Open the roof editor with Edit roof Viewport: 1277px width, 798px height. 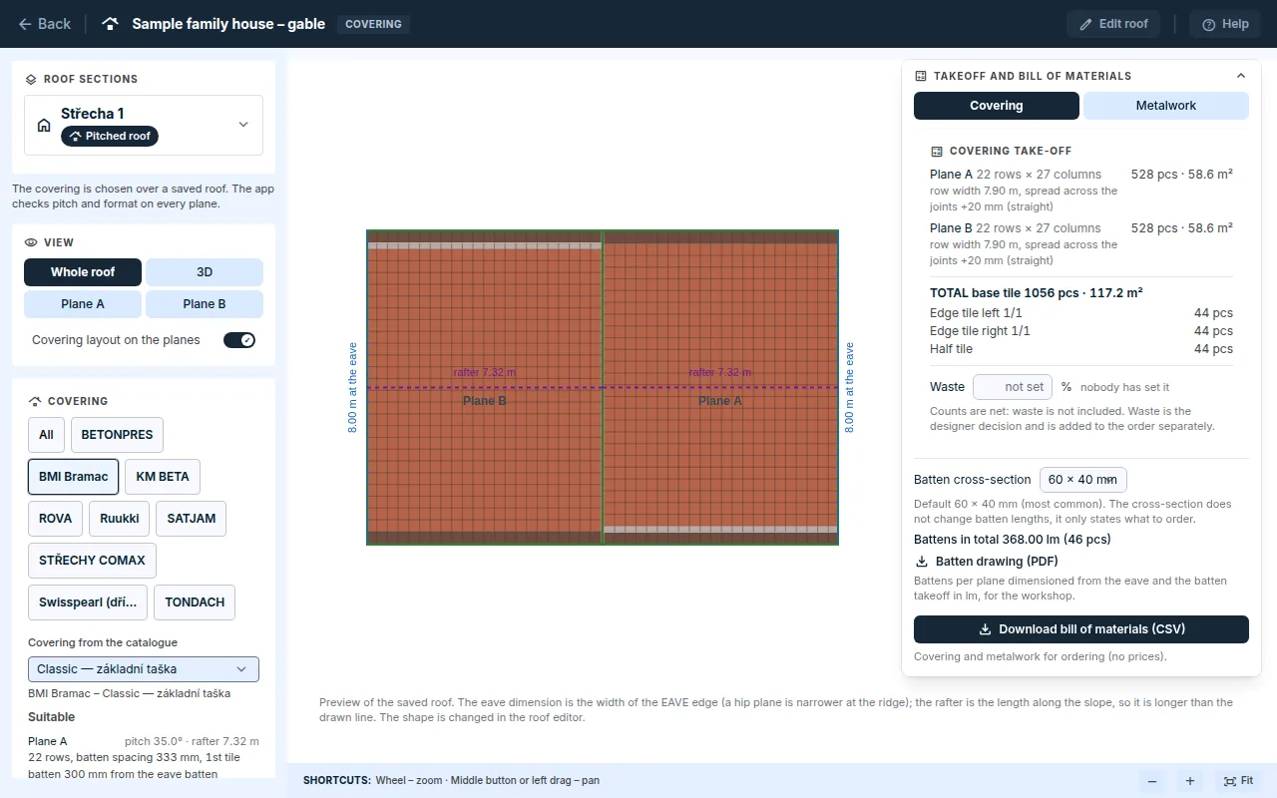click(x=1112, y=24)
